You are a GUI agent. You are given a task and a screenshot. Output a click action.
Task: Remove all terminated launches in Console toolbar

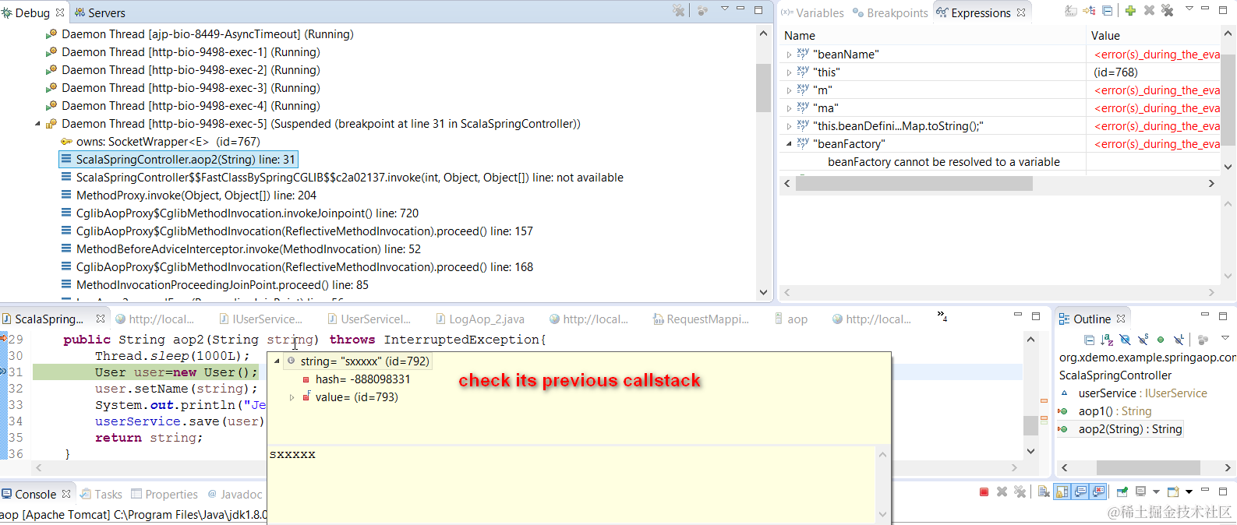point(1020,492)
